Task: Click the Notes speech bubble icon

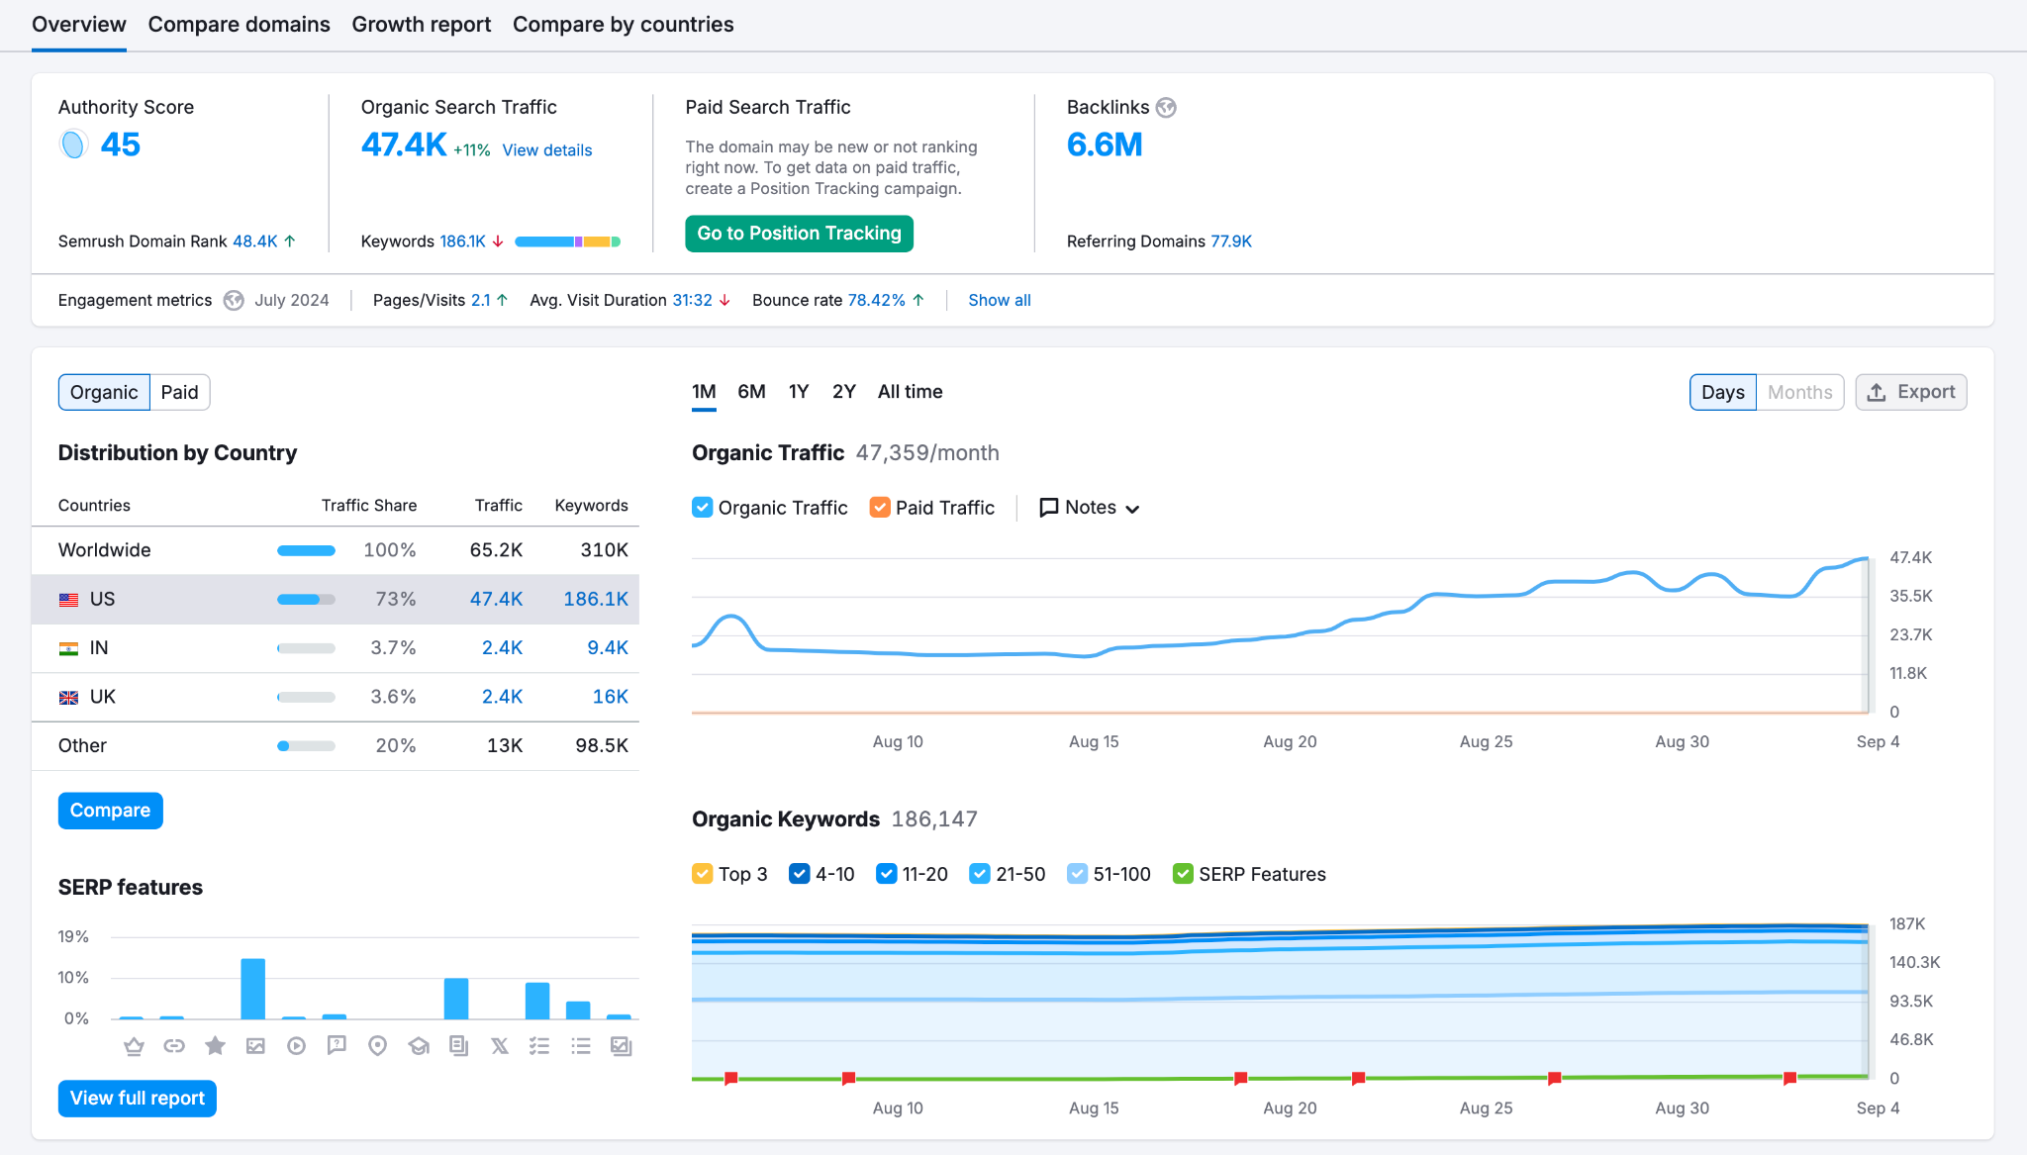Action: coord(1048,508)
